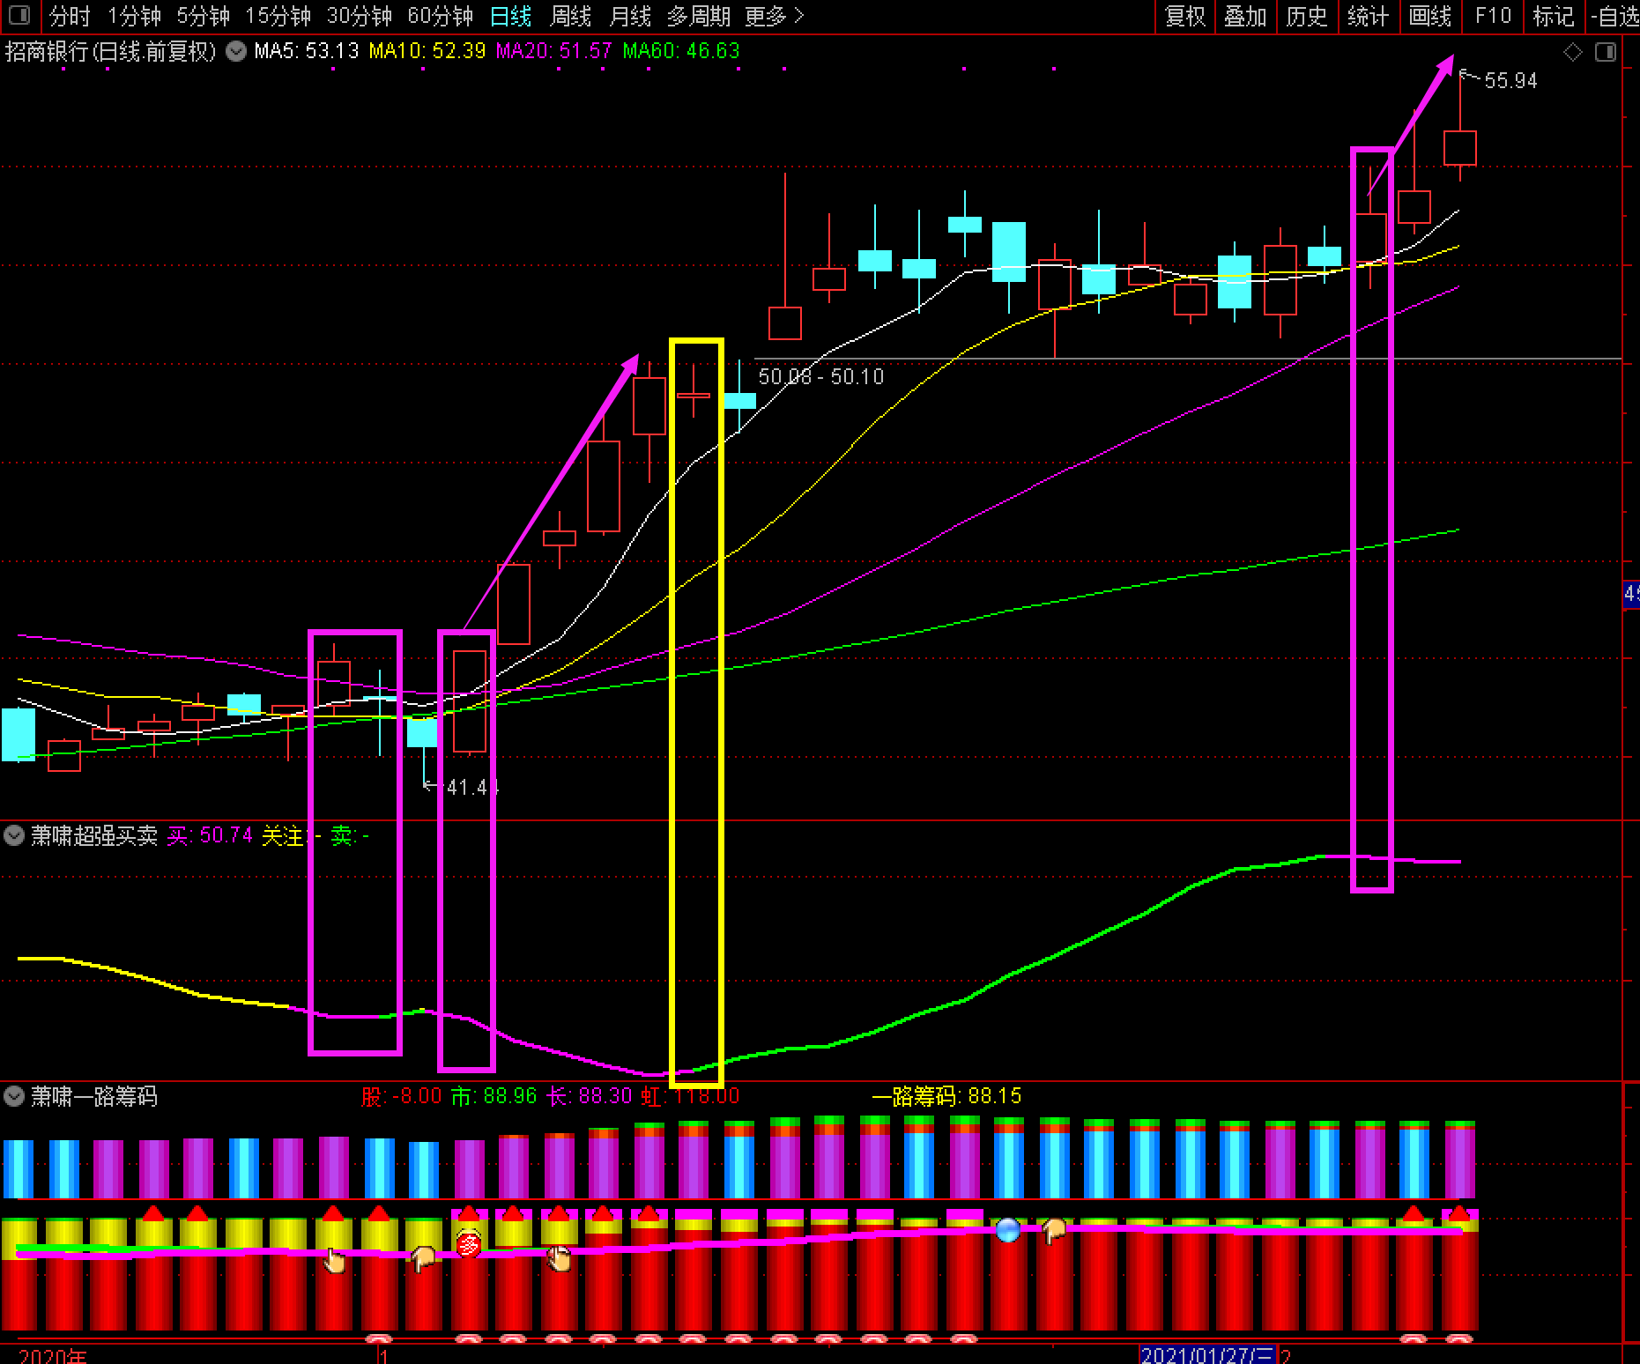This screenshot has height=1364, width=1640.
Task: Select the 60分钟 period tab
Action: pyautogui.click(x=440, y=16)
